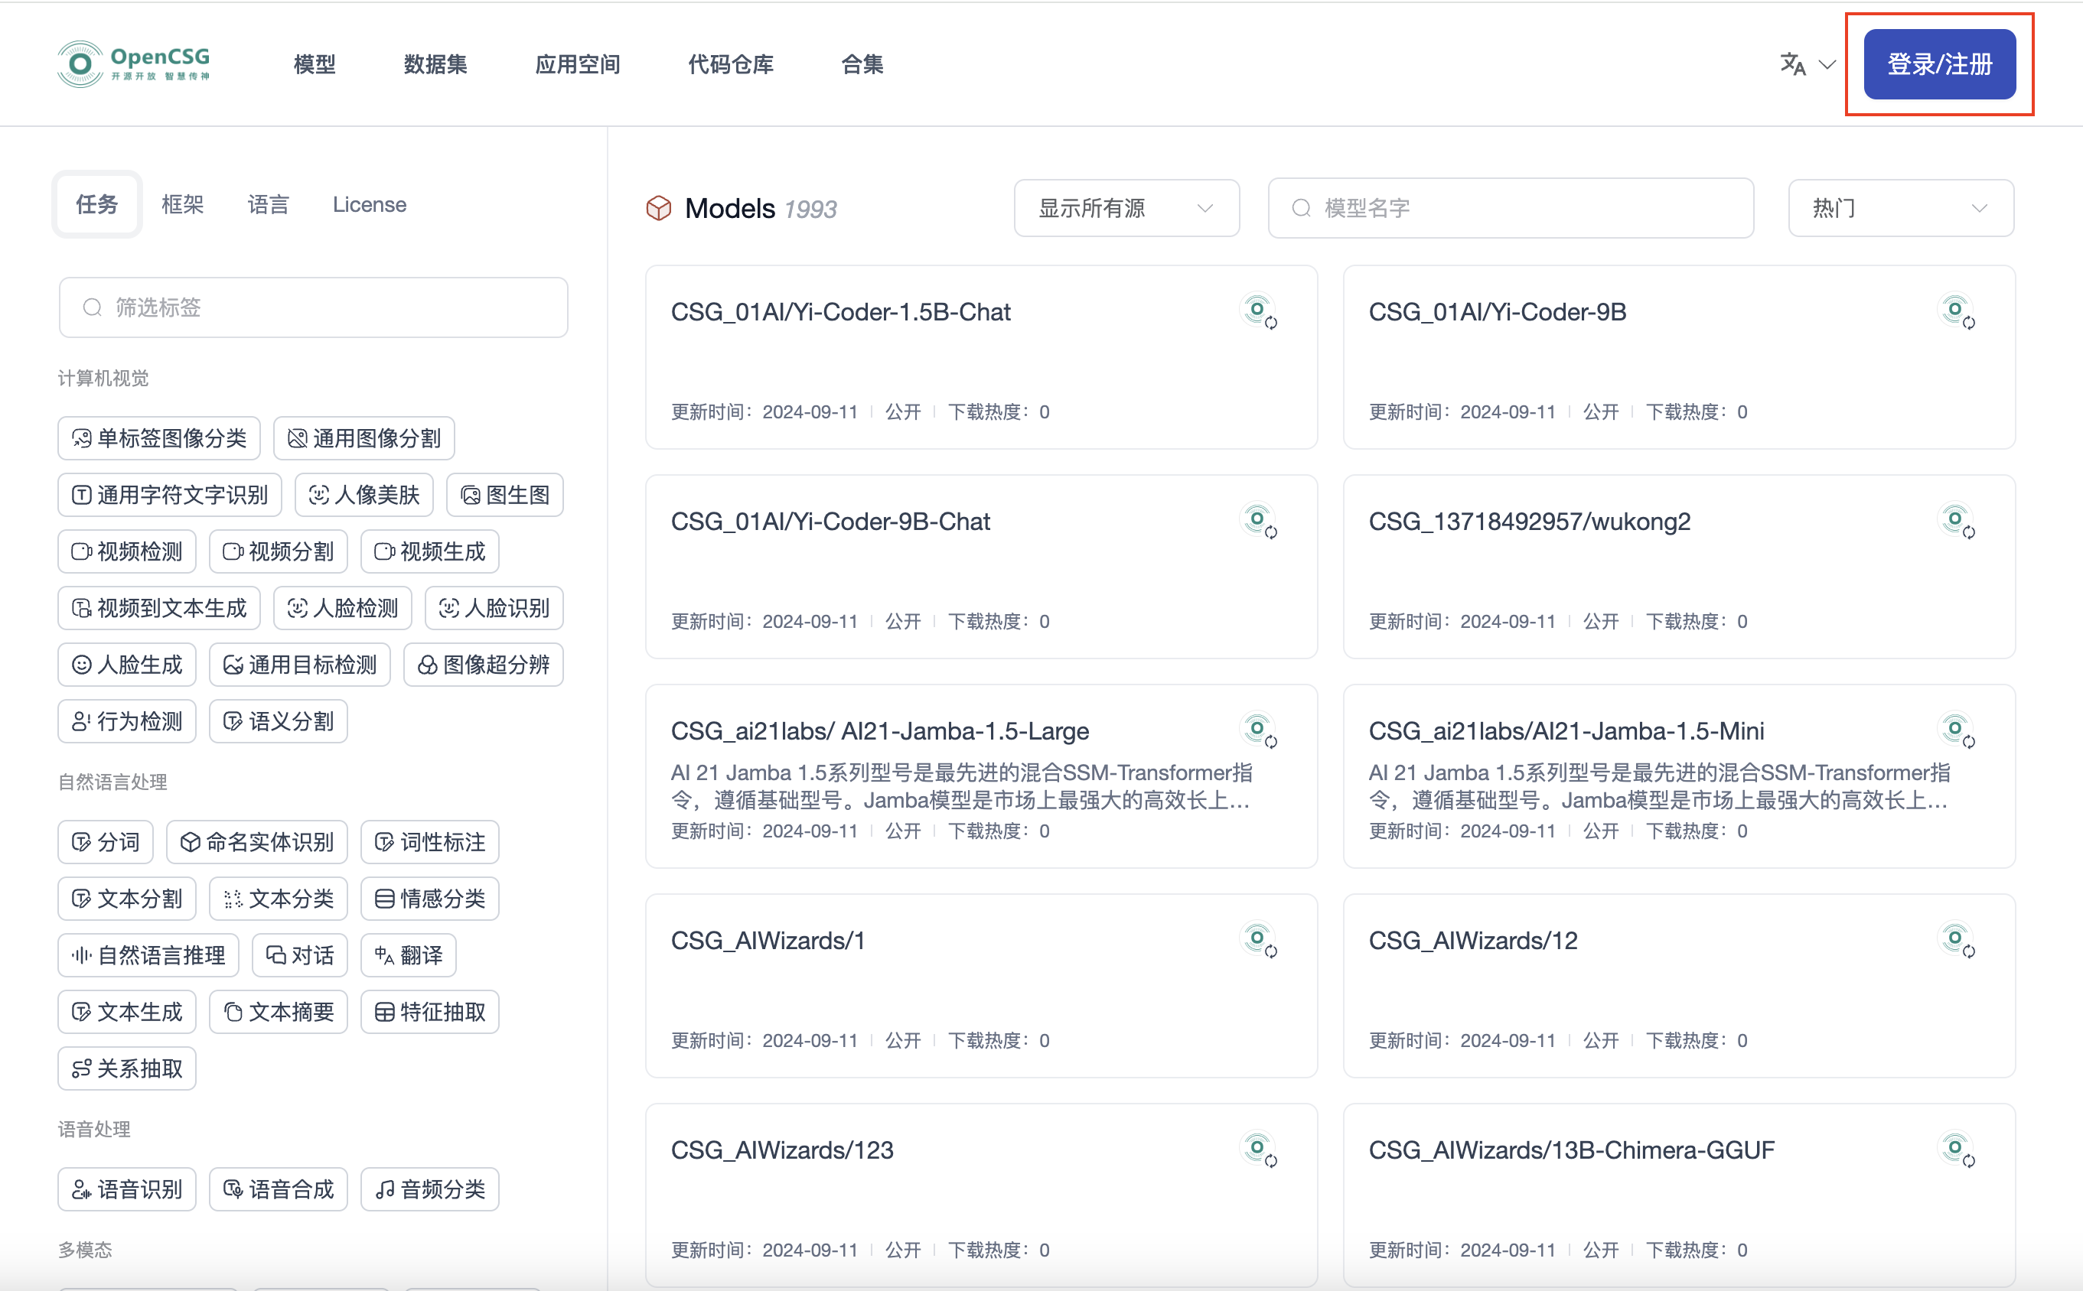2083x1291 pixels.
Task: Toggle the 单标签图像分类 tag filter
Action: click(160, 439)
